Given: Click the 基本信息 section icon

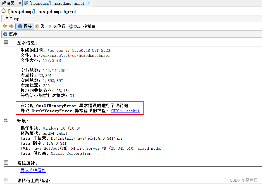Looking at the screenshot, I should coord(6,42).
